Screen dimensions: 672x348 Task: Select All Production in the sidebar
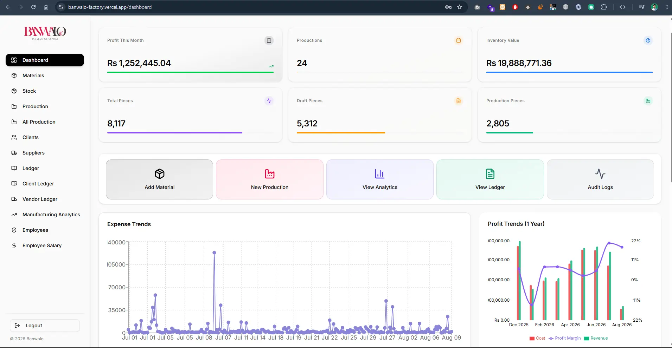click(x=45, y=122)
